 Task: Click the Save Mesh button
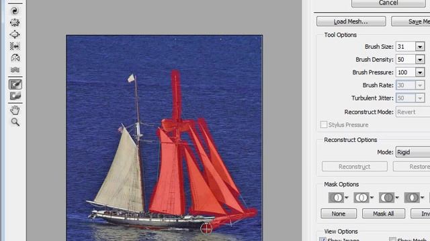click(x=411, y=21)
